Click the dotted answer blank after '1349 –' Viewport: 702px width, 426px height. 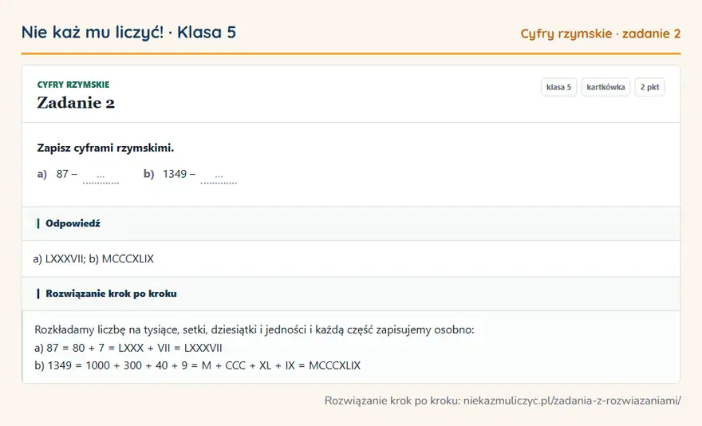pos(219,176)
